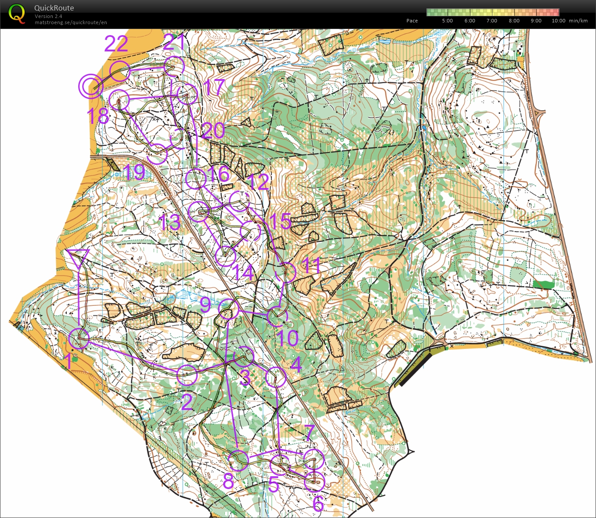Click control number 11 label

pyautogui.click(x=311, y=265)
